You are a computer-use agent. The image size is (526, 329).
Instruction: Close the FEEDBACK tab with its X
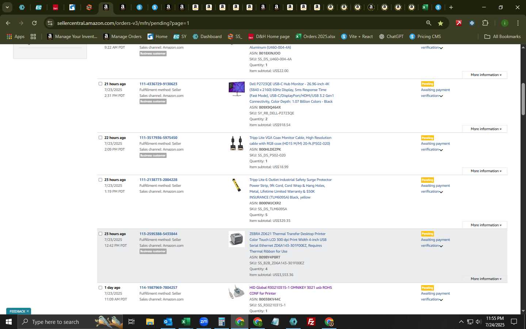click(x=27, y=311)
